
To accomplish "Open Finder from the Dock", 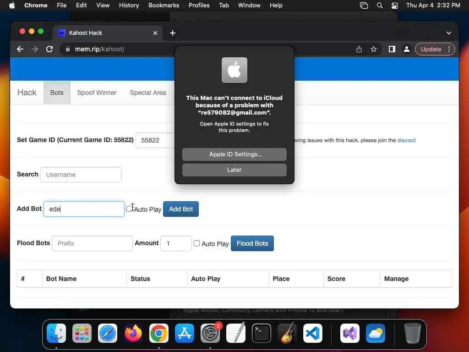I will pyautogui.click(x=56, y=333).
